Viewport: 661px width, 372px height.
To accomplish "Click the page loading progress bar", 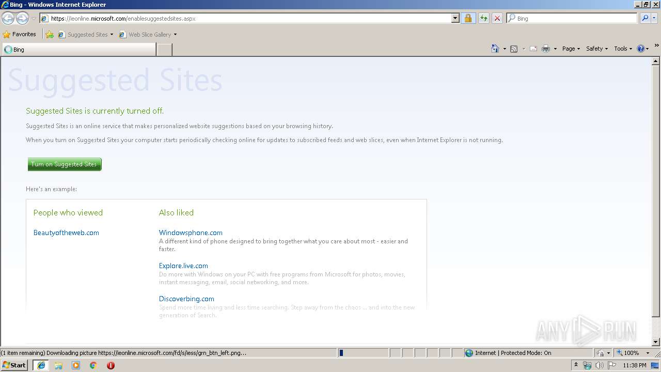I will [x=363, y=353].
